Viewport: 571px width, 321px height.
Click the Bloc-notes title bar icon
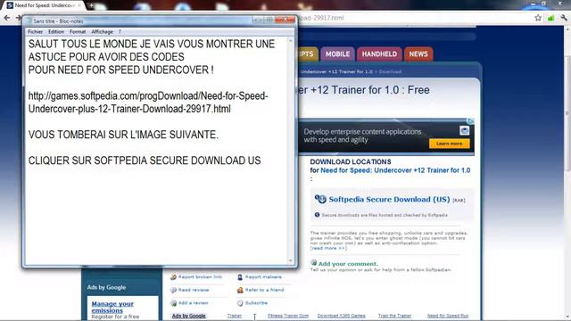(x=29, y=21)
